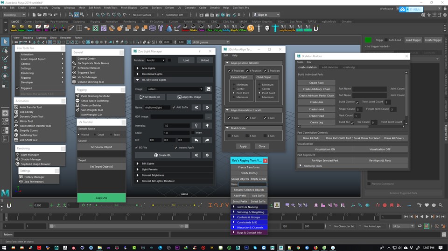
Task: Open the Clip Library tool
Action: point(26,112)
